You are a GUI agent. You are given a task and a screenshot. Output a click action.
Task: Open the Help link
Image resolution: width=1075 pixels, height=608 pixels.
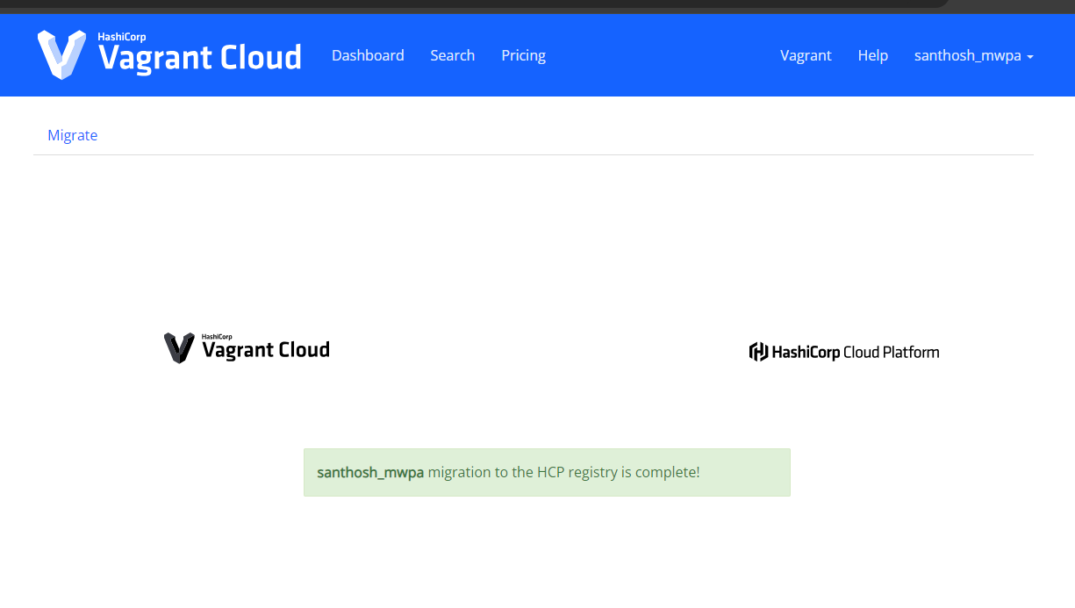click(872, 55)
